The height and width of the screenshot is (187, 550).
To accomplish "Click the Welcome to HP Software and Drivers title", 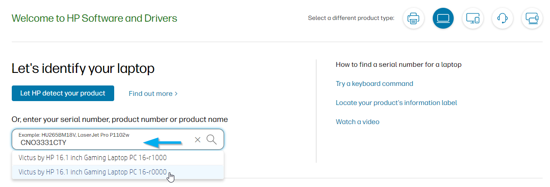I will [94, 18].
